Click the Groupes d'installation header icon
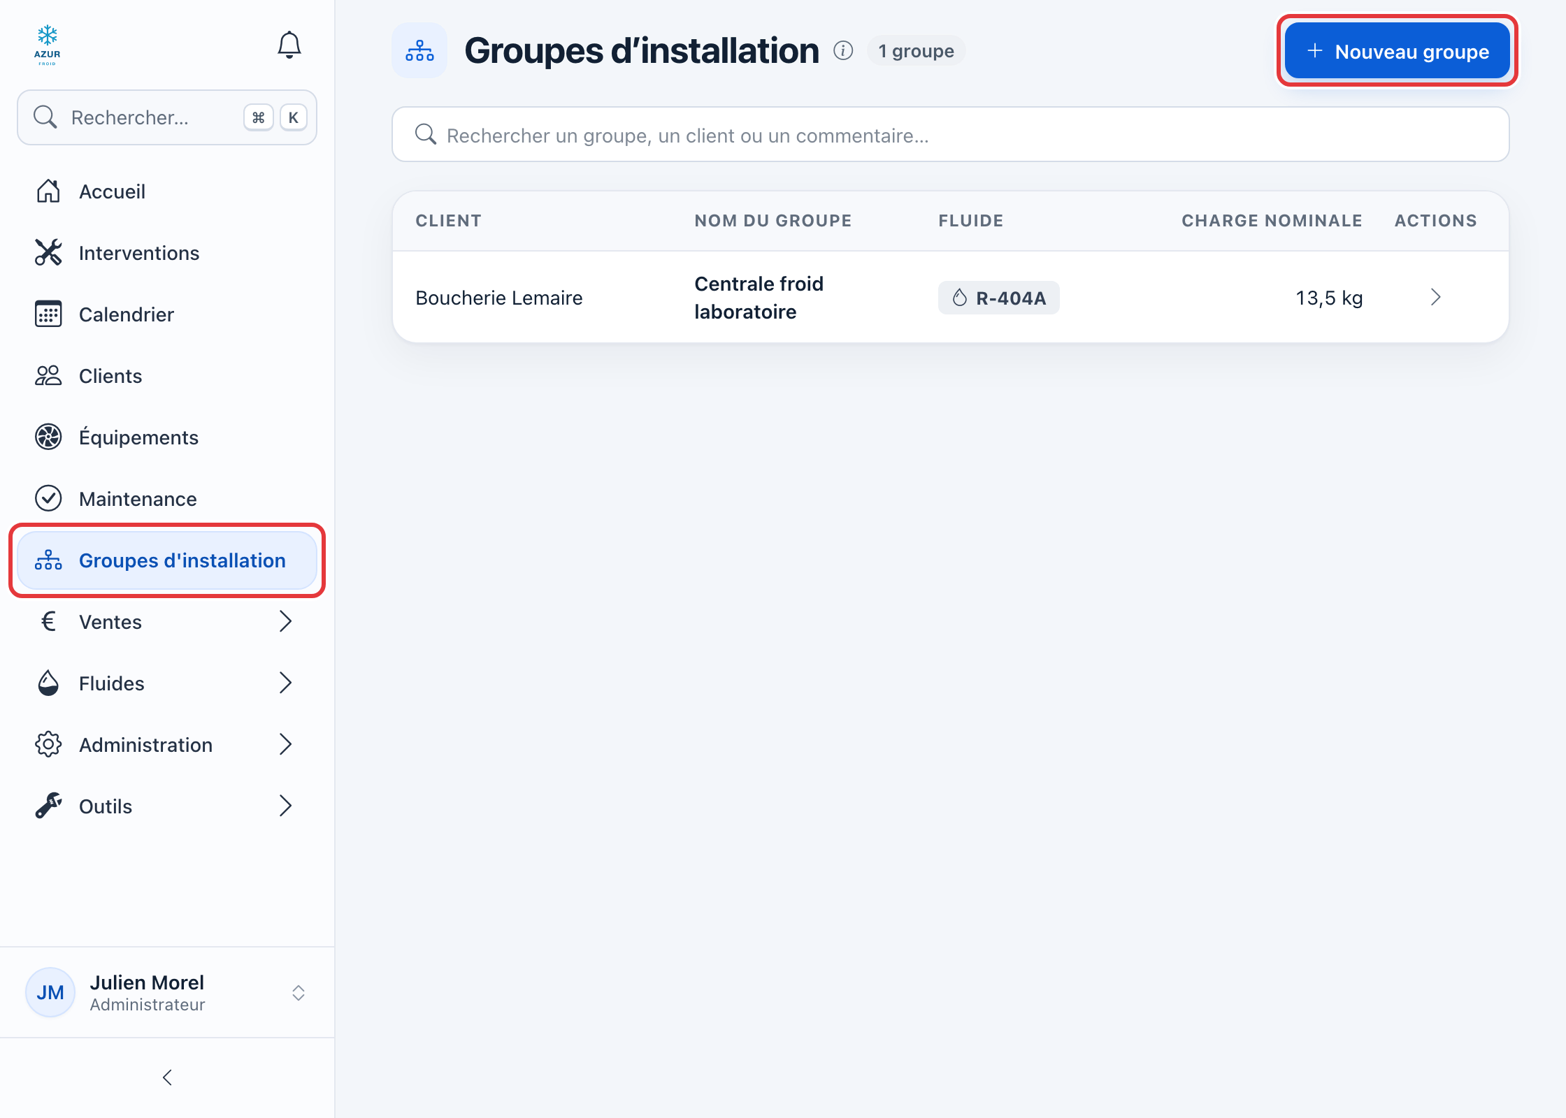 419,51
